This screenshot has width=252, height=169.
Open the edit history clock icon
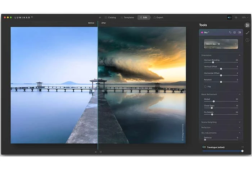tap(247, 40)
